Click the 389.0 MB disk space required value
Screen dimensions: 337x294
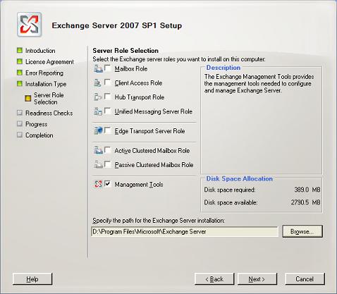pos(307,190)
